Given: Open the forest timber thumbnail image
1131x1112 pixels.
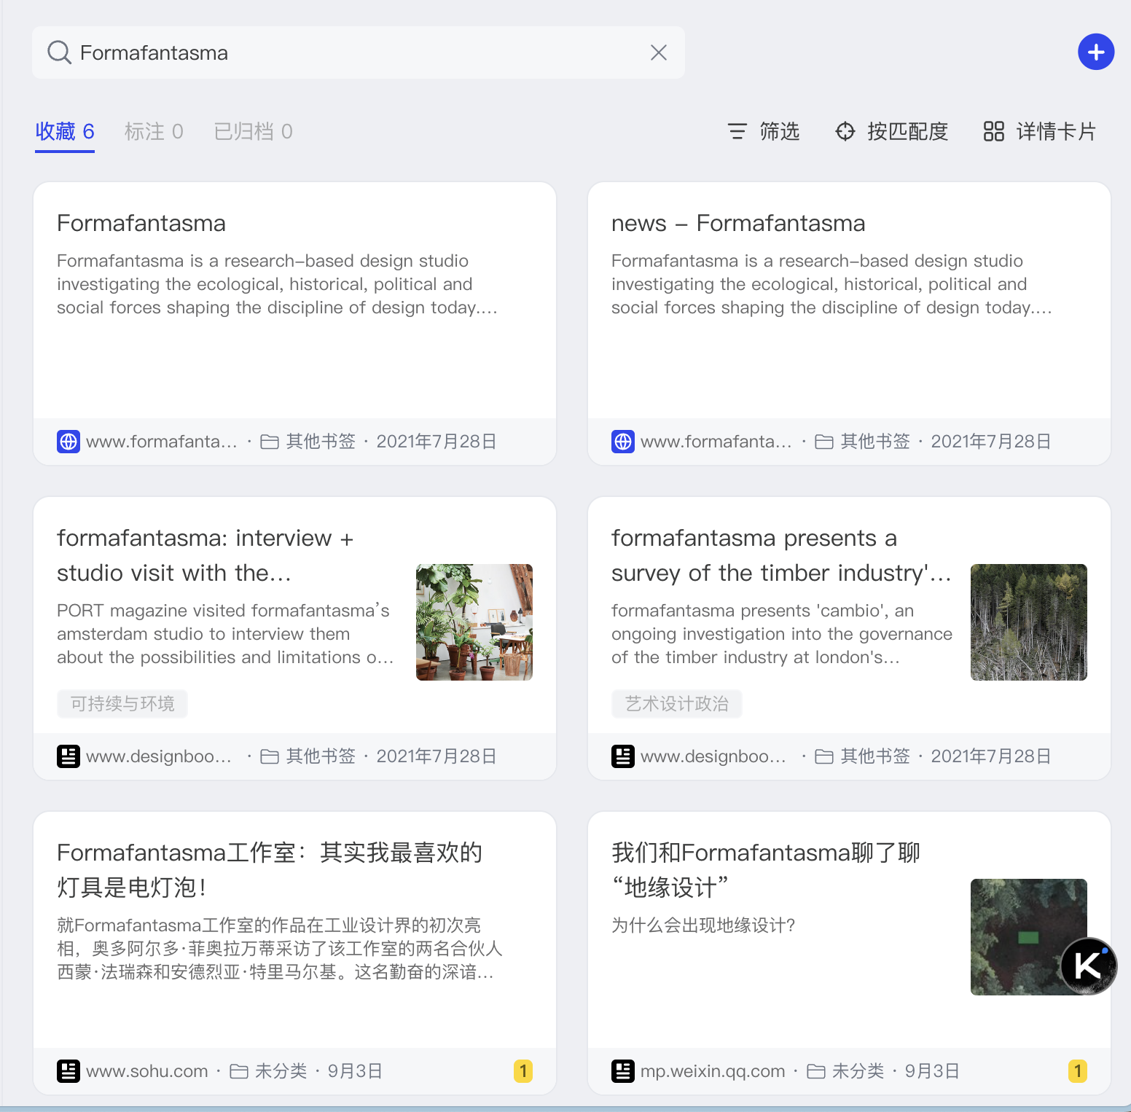Looking at the screenshot, I should [1028, 622].
